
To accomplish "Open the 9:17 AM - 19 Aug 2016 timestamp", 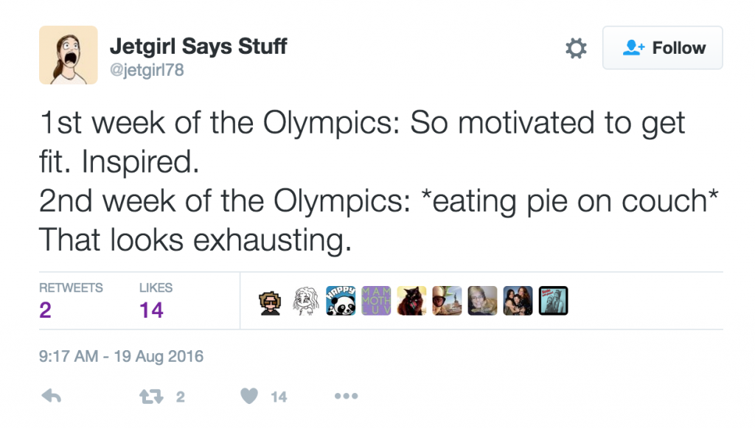I will 121,357.
